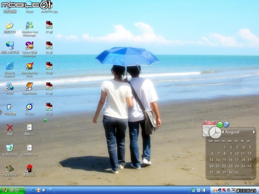Launch Windows Live Messenger shortcut
The height and width of the screenshot is (194, 259).
[x=30, y=25]
